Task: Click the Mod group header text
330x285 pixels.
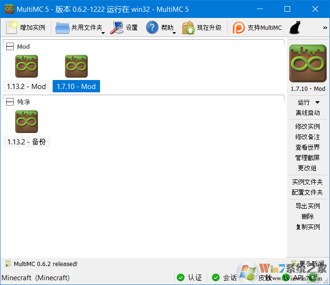Action: [x=23, y=46]
